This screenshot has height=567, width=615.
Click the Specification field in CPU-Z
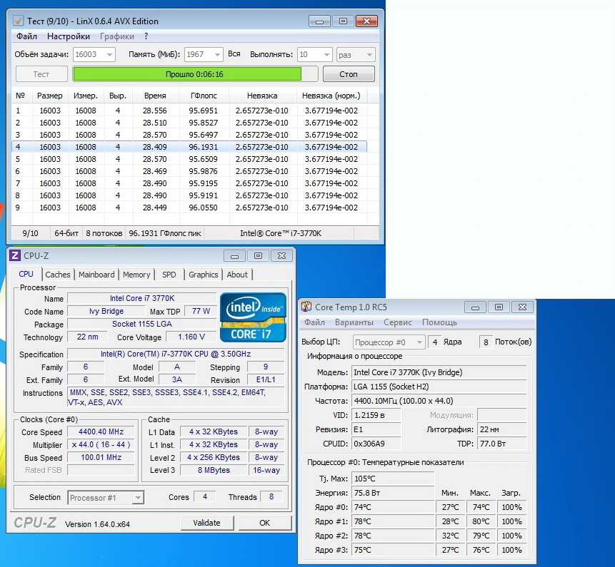coord(176,354)
